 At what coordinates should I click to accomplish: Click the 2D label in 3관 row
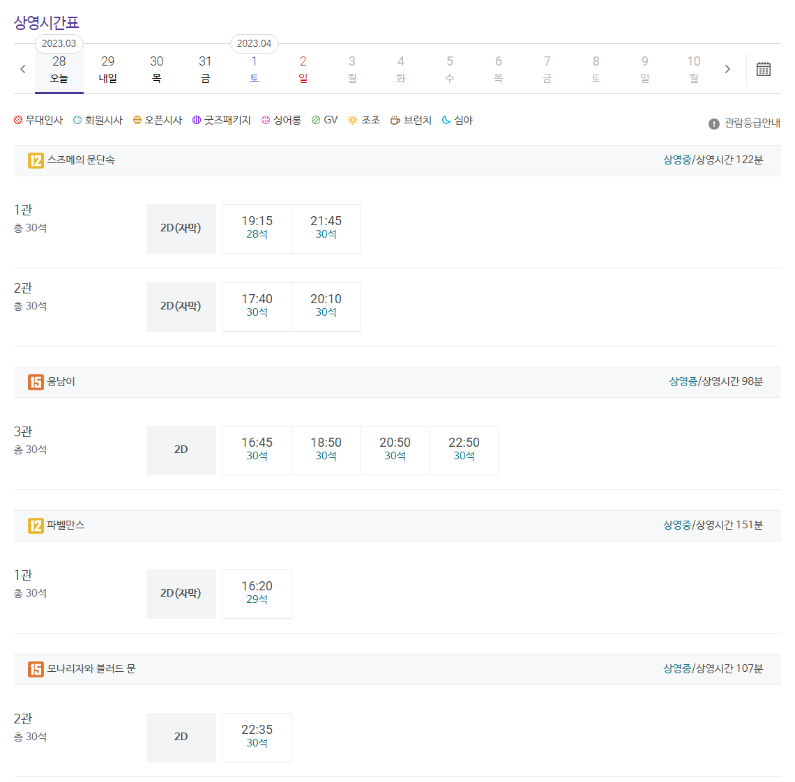tap(181, 450)
